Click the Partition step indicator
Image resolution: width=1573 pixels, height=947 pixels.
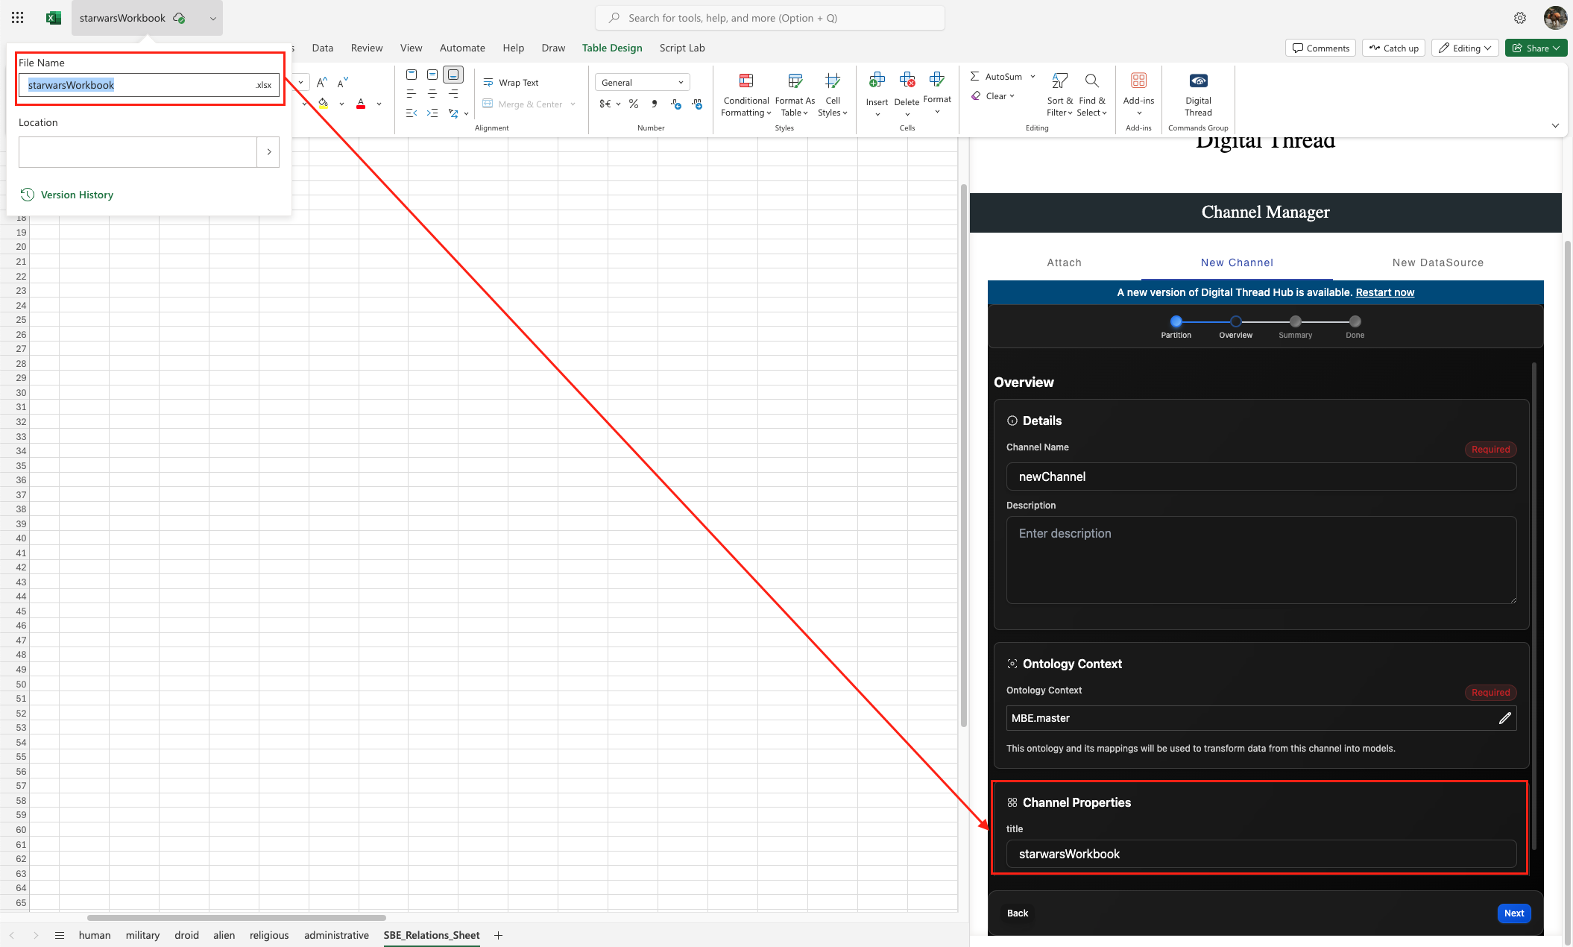coord(1176,321)
